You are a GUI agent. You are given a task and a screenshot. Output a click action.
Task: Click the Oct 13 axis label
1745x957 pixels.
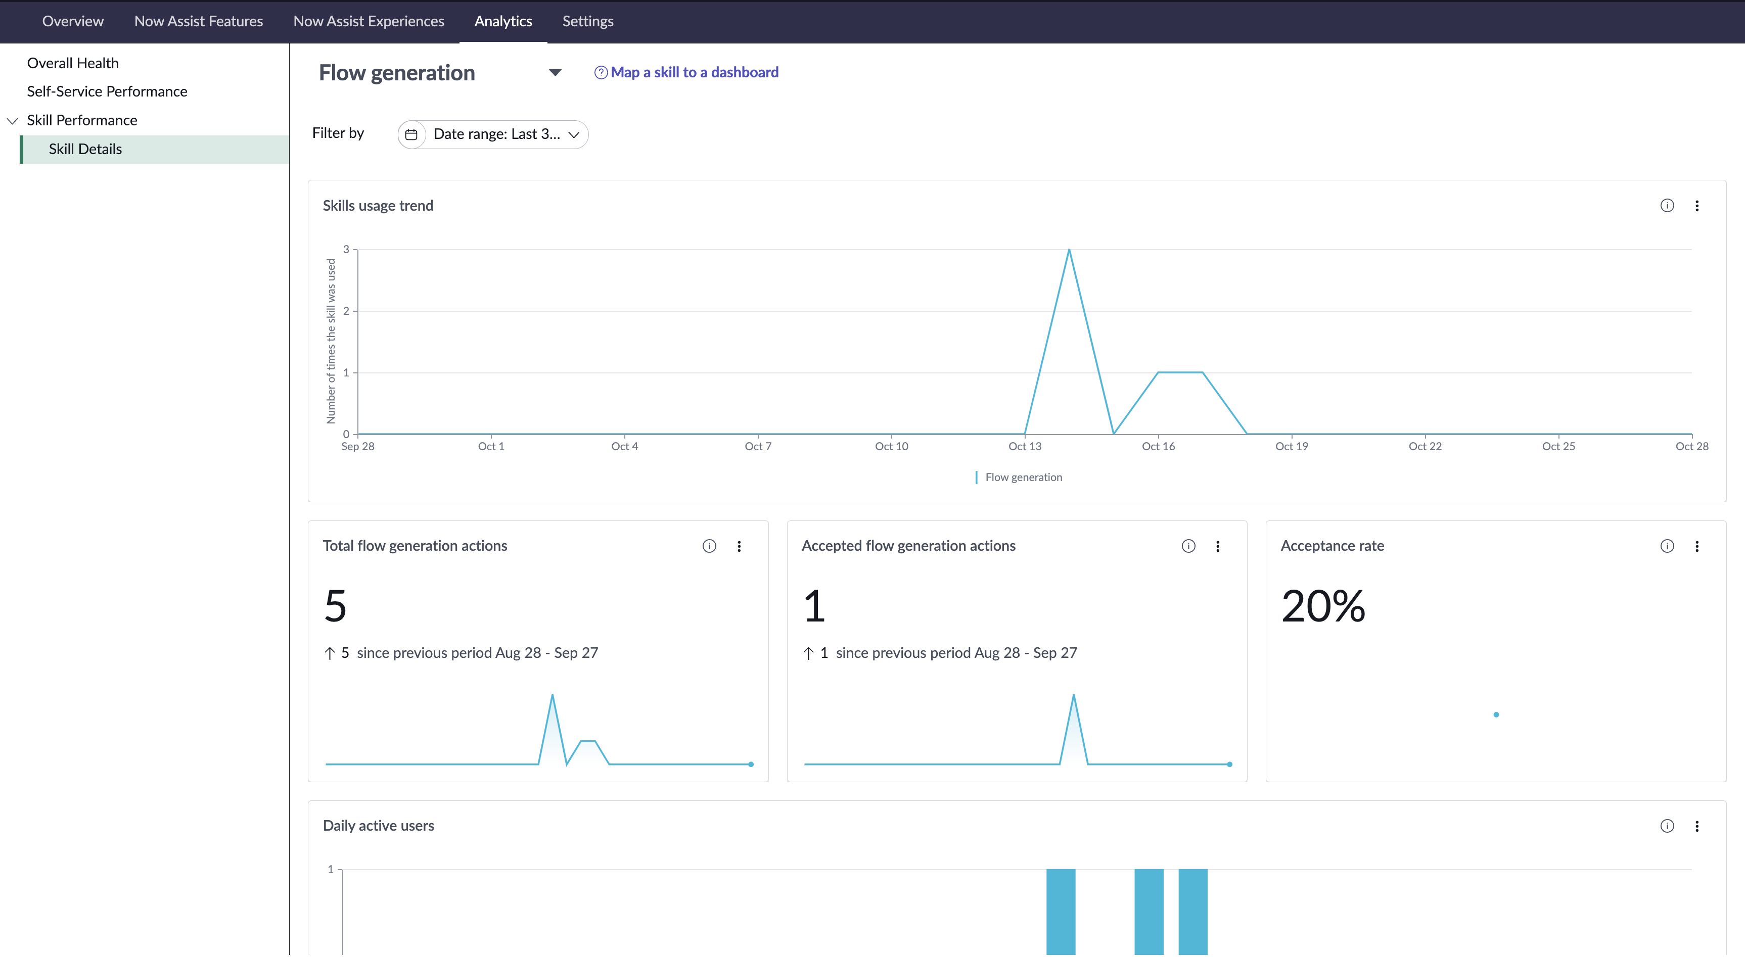(1025, 446)
